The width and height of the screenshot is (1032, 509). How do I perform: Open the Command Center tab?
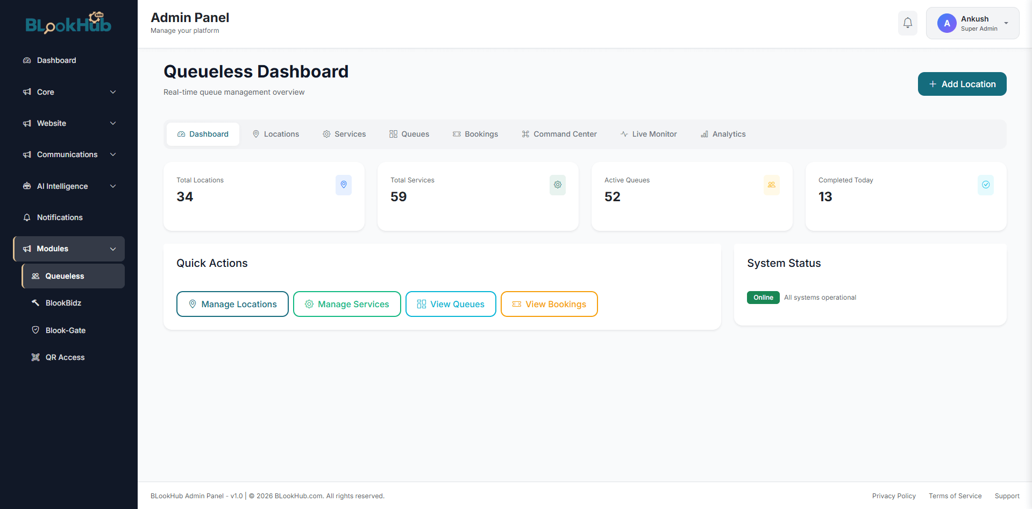(x=559, y=134)
